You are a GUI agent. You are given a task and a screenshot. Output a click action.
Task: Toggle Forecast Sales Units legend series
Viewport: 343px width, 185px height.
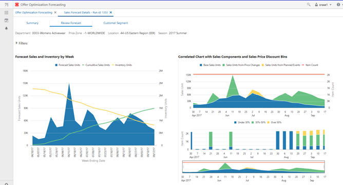coord(68,65)
